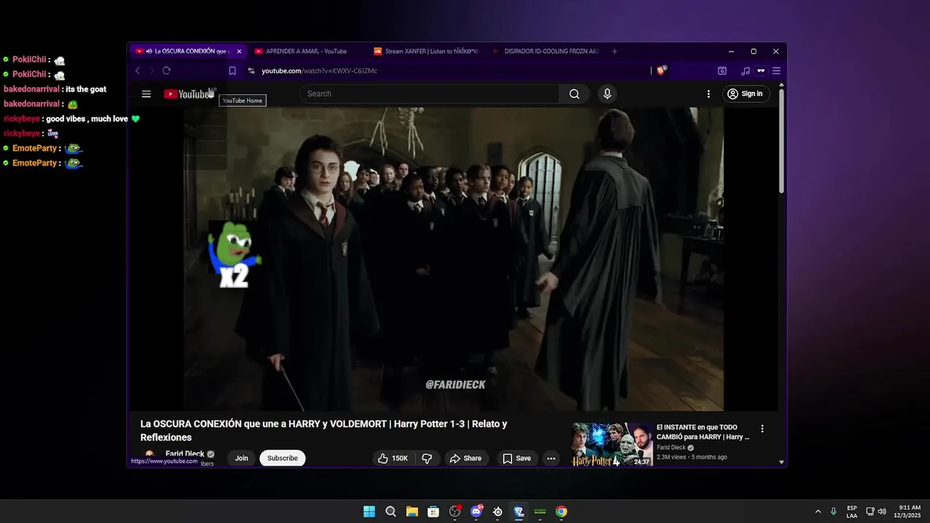Go back with browser back arrow
Image resolution: width=930 pixels, height=523 pixels.
click(x=137, y=70)
